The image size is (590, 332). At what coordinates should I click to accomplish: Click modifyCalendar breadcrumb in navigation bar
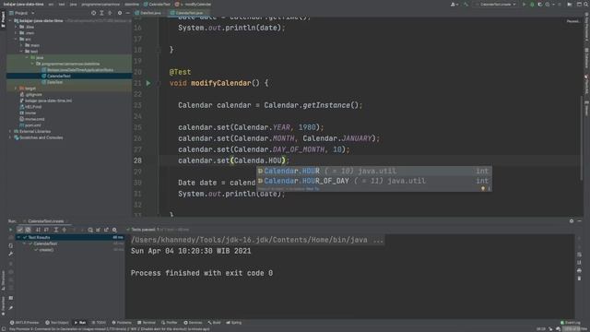(194, 5)
